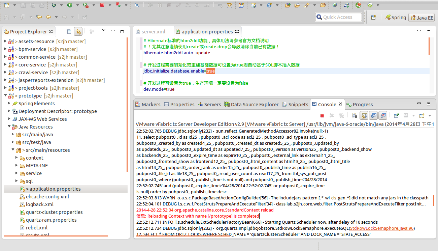The width and height of the screenshot is (438, 251).
Task: Open Back navigation history dropdown
Action: pyautogui.click(x=56, y=17)
